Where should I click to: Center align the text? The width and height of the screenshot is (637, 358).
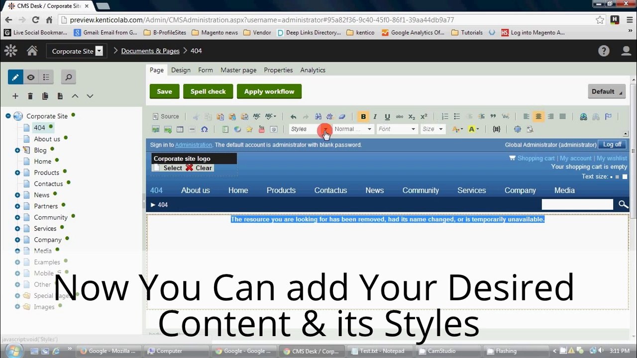point(538,116)
